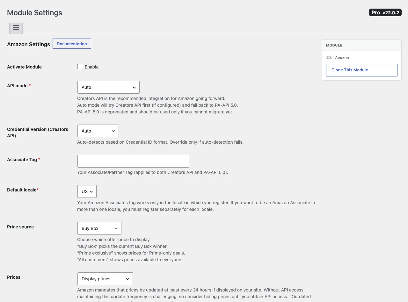Open the Amazon Settings Documentation link

click(72, 44)
